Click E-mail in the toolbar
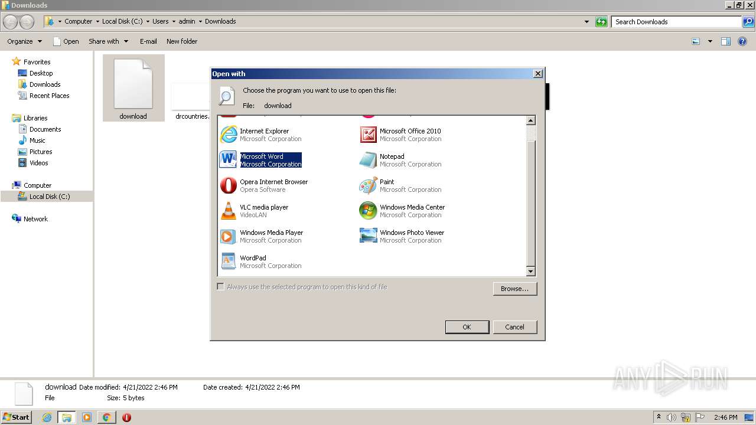Screen dimensions: 756x425 click(x=148, y=41)
